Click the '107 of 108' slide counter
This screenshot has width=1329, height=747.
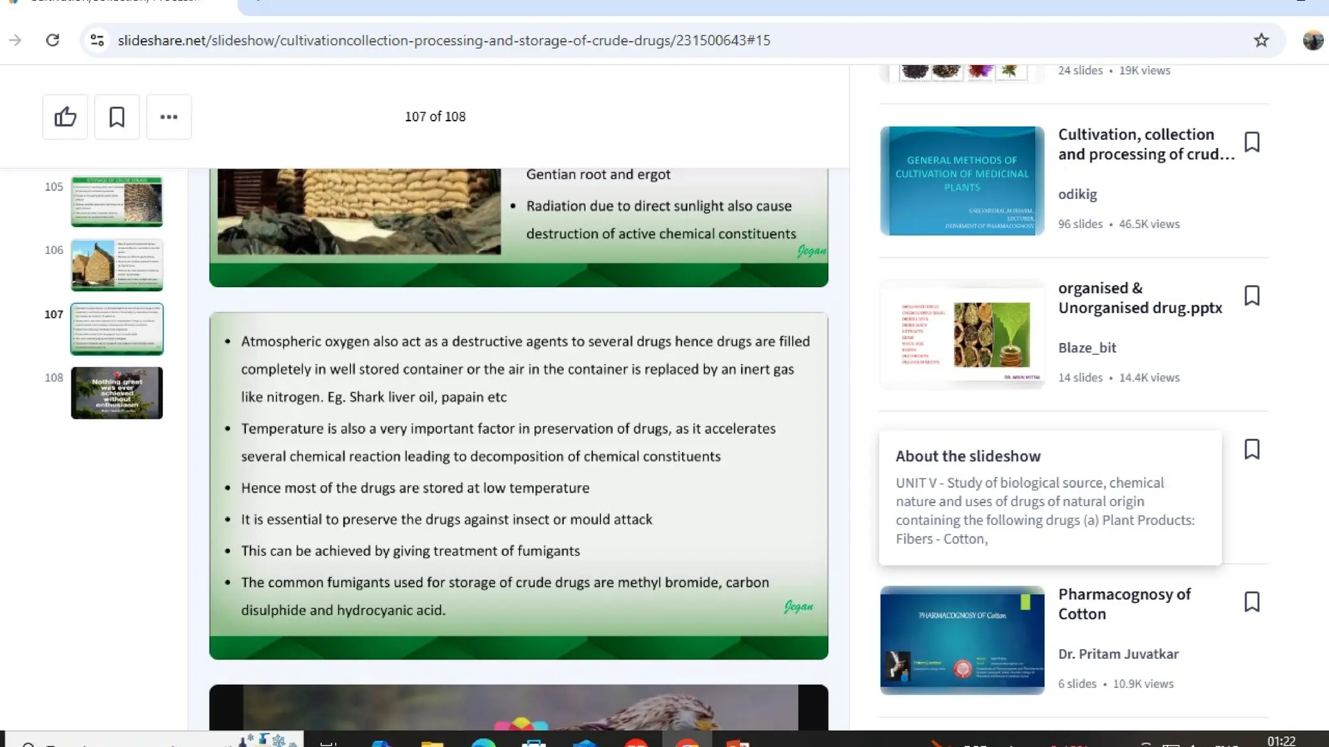[435, 117]
